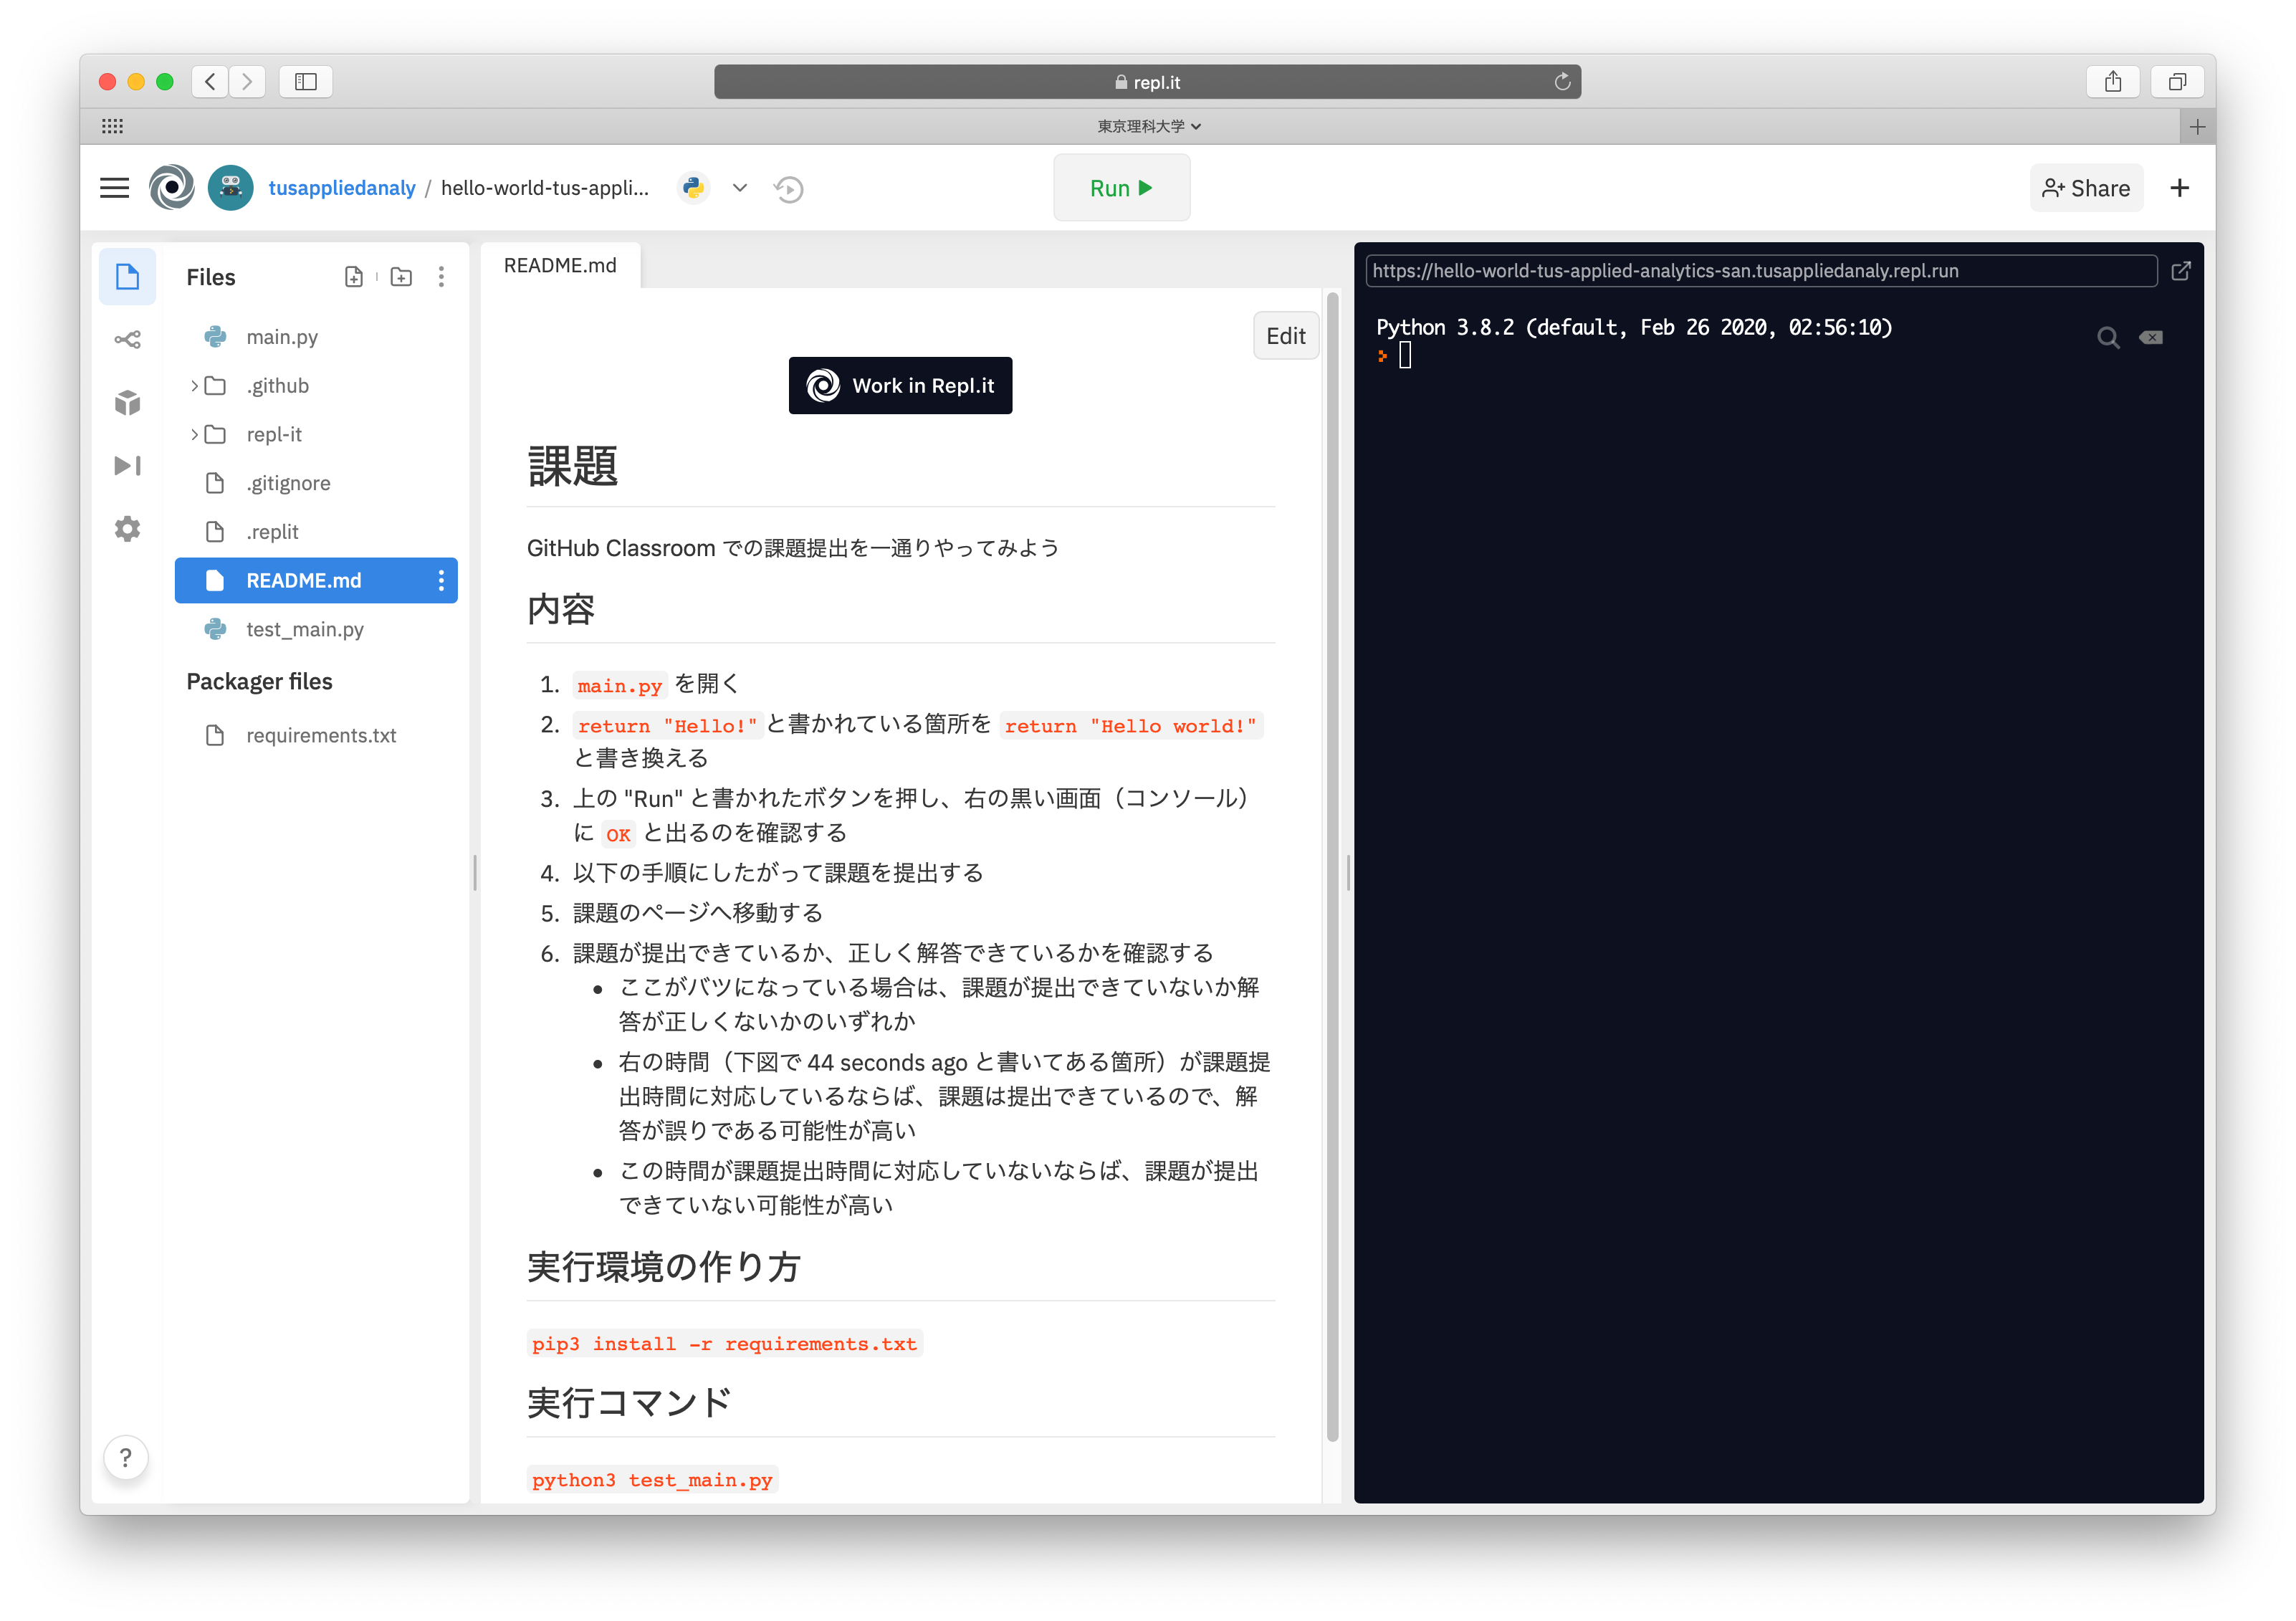Create new repl with plus icon
The height and width of the screenshot is (1621, 2296).
(x=2180, y=188)
